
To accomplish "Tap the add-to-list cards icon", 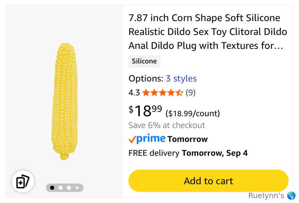I will click(23, 181).
